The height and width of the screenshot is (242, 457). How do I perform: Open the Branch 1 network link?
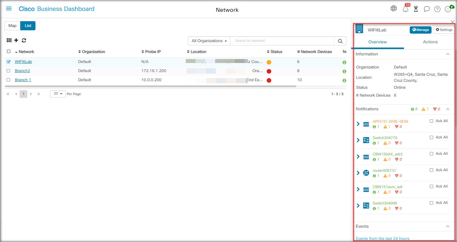(23, 80)
